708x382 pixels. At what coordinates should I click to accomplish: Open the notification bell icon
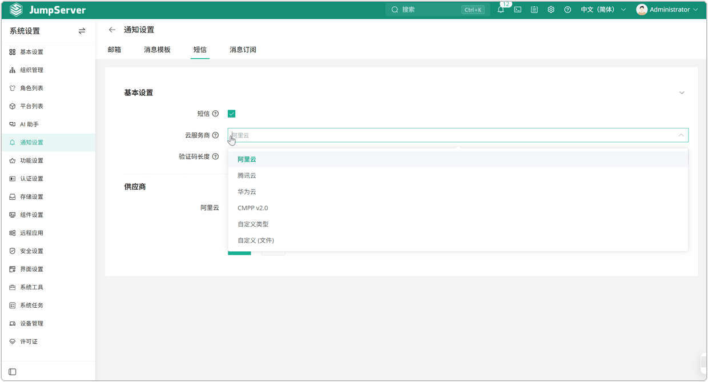point(501,10)
